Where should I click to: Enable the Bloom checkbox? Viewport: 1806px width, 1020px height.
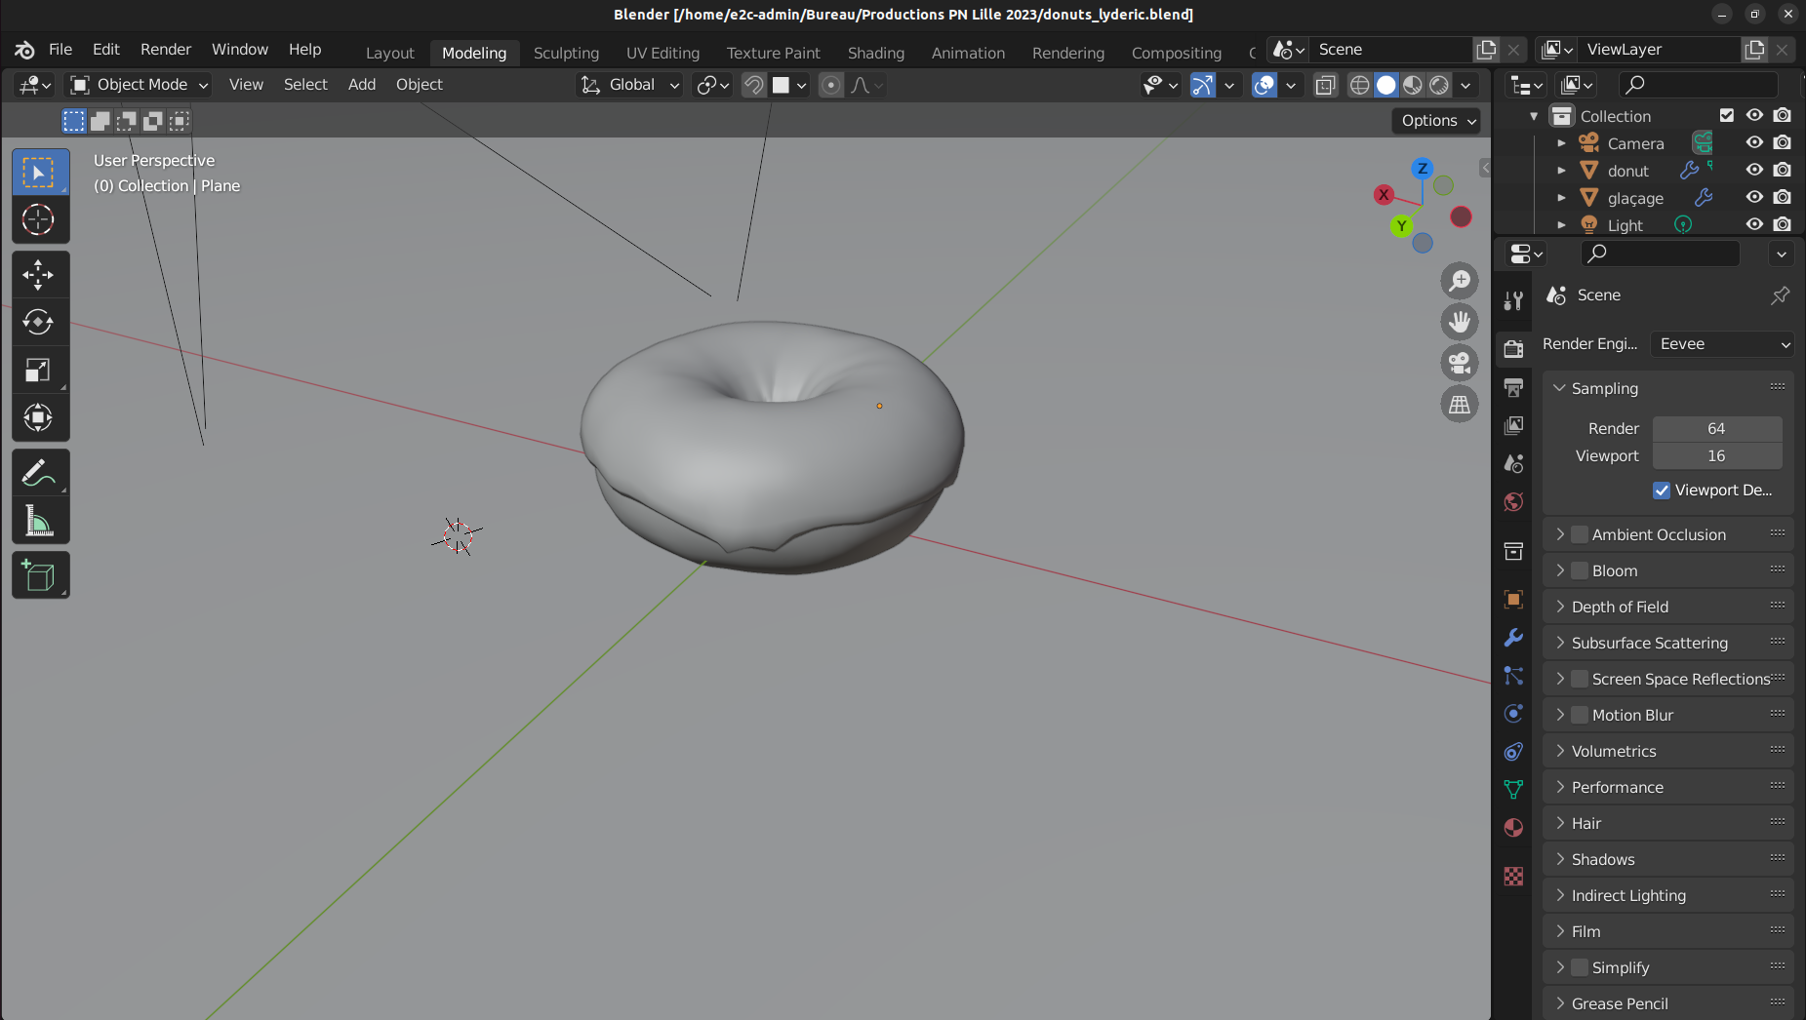tap(1580, 570)
